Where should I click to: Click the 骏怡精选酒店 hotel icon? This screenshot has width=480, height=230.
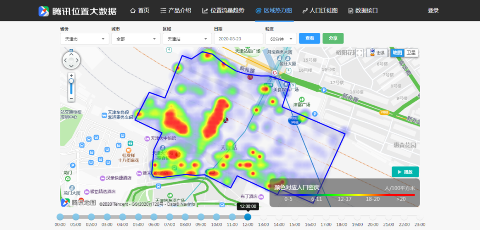87,191
